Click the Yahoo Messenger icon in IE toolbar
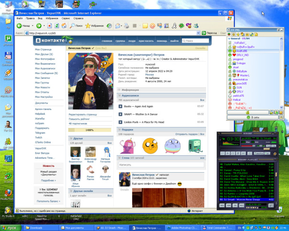This screenshot has width=289, height=231. 189,26
